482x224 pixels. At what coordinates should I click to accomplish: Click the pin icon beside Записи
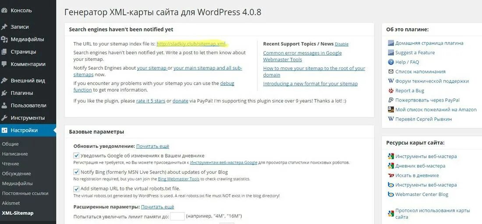pos(4,27)
